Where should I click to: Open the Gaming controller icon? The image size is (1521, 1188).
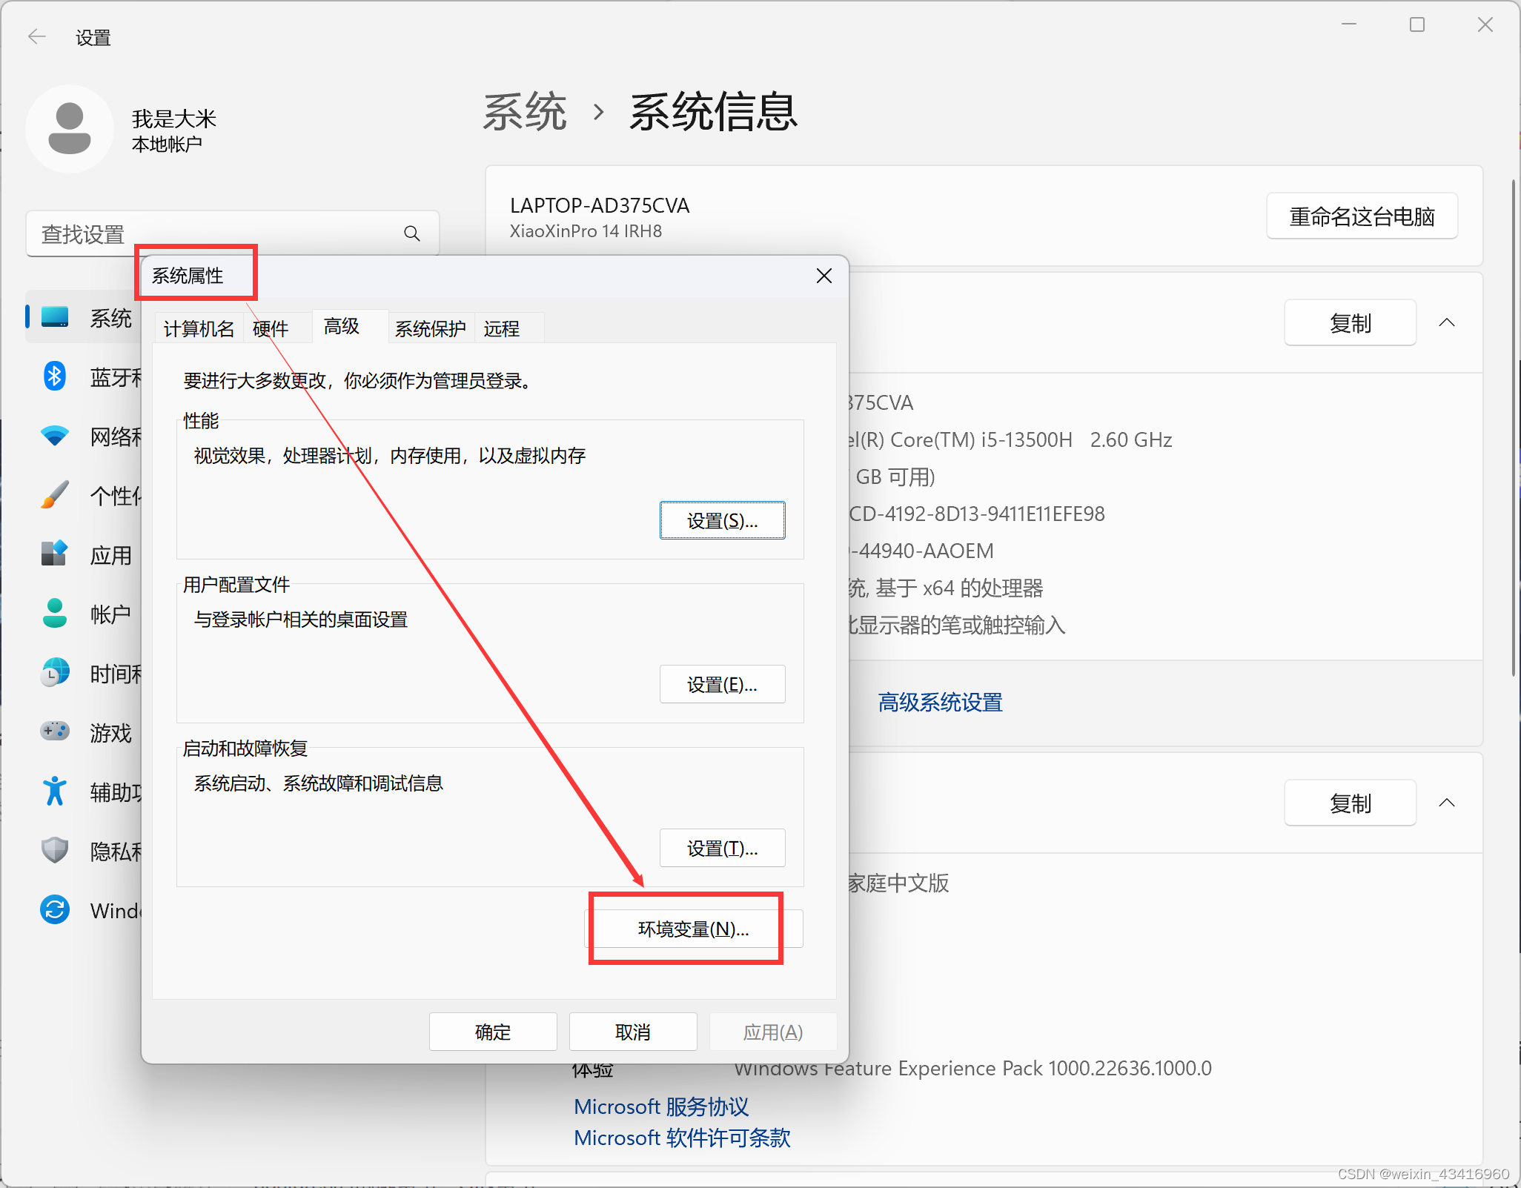coord(55,732)
